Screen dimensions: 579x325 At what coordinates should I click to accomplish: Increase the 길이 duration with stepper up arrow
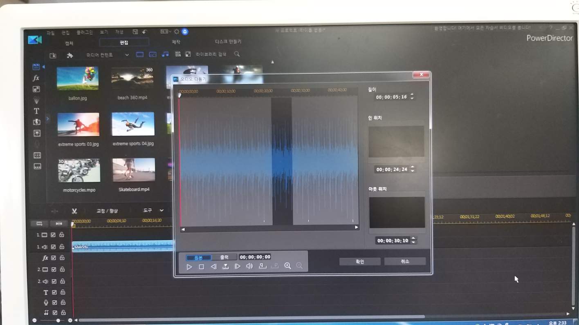click(412, 95)
